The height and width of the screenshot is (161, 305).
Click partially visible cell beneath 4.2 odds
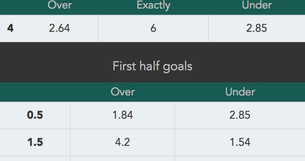(122, 159)
